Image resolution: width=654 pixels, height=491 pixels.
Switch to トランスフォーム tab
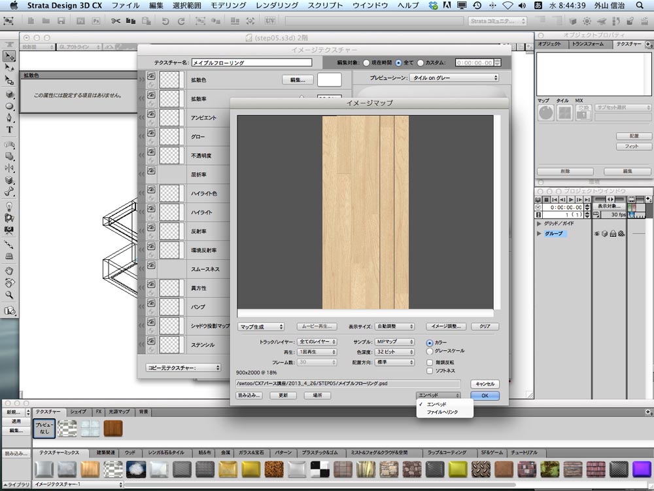pos(588,45)
